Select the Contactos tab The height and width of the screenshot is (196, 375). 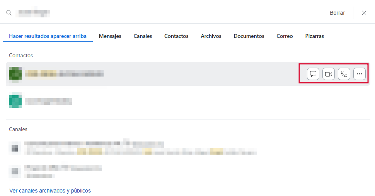pos(176,36)
